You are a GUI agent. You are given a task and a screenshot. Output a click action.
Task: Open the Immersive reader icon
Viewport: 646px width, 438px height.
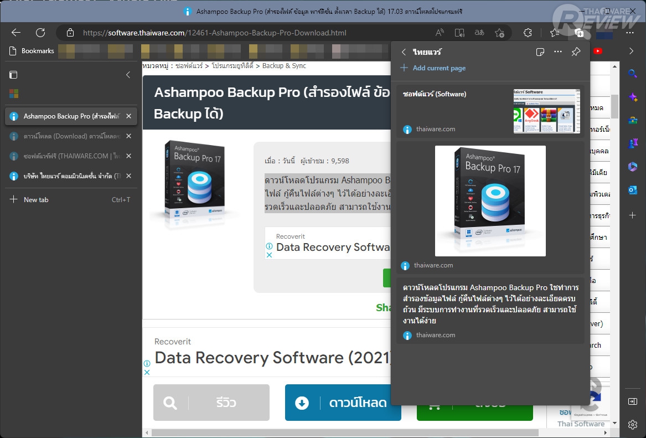click(459, 33)
